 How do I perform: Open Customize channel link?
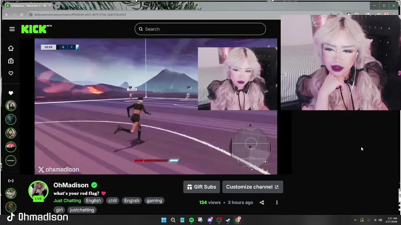(253, 187)
